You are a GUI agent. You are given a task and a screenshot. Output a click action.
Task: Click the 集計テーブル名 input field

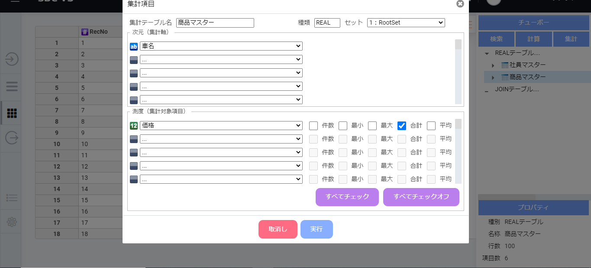(x=215, y=22)
